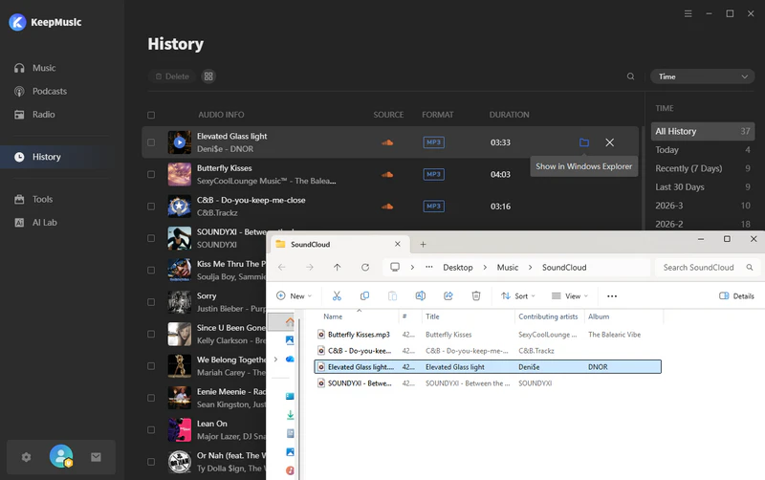Screen dimensions: 765x480
Task: Open AI Lab in the sidebar
Action: pyautogui.click(x=35, y=223)
